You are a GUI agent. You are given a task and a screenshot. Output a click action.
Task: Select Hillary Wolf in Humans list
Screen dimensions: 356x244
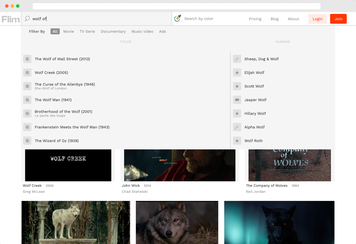(x=255, y=113)
